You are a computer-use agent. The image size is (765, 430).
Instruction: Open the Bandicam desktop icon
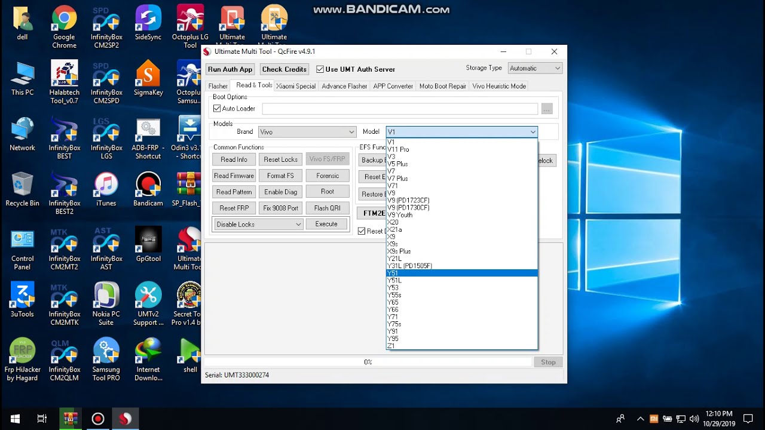148,190
